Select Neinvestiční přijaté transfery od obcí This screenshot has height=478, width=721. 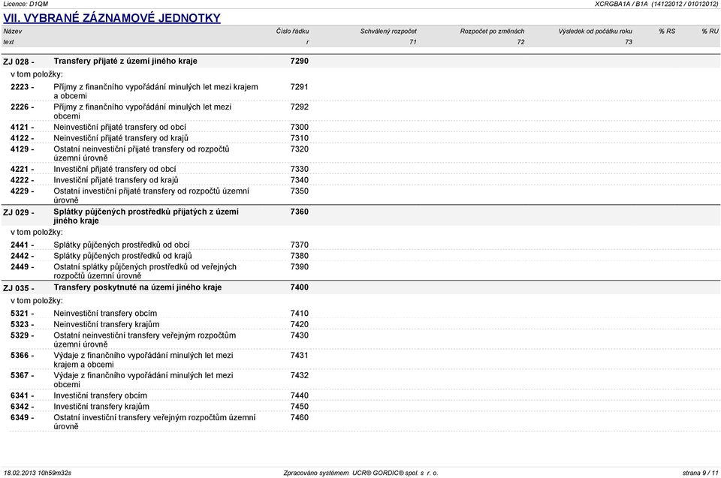point(119,128)
